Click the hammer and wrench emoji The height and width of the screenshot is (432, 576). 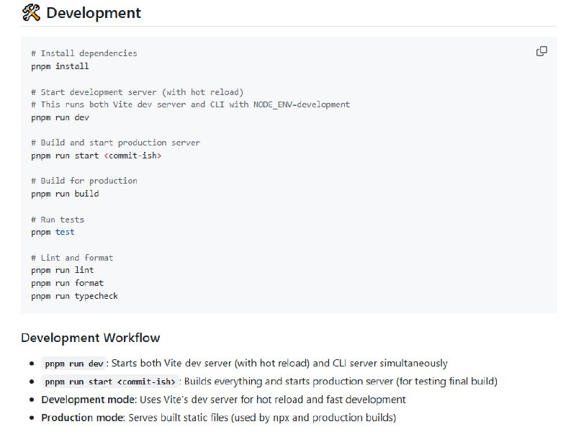(31, 12)
